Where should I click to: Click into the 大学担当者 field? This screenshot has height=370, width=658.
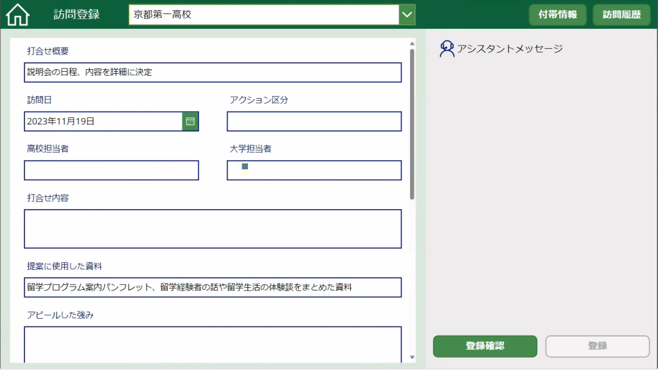(x=314, y=171)
